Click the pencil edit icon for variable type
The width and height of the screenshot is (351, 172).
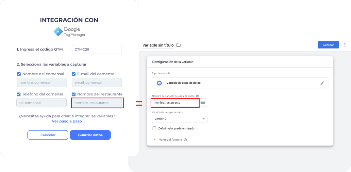pyautogui.click(x=322, y=83)
